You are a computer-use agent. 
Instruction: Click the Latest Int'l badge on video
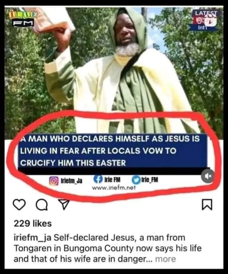[205, 20]
